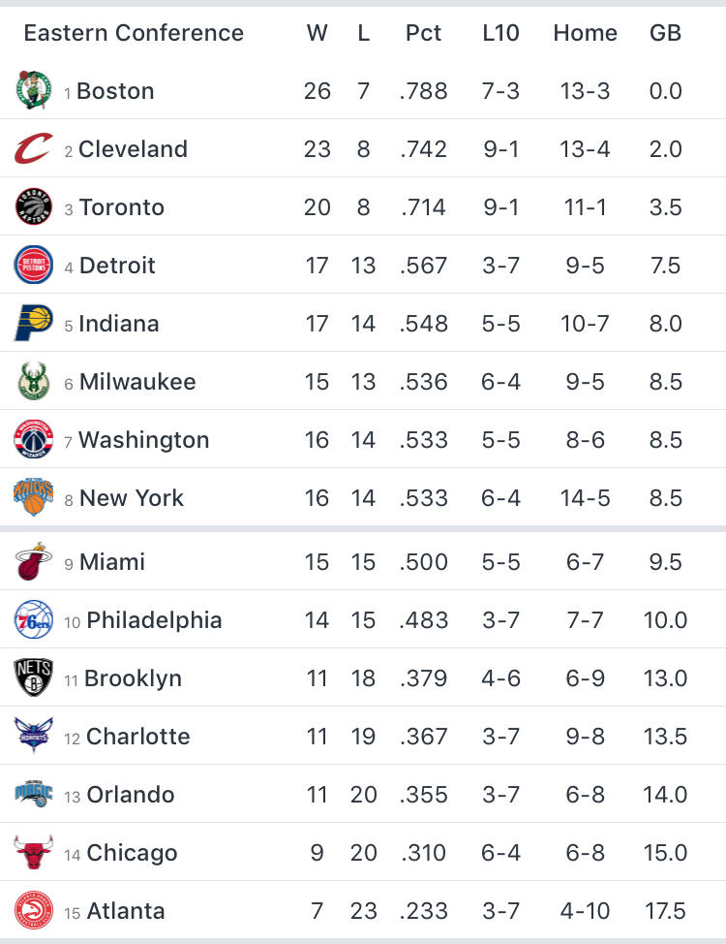Tap the GB column header
The height and width of the screenshot is (944, 726).
pos(665,33)
